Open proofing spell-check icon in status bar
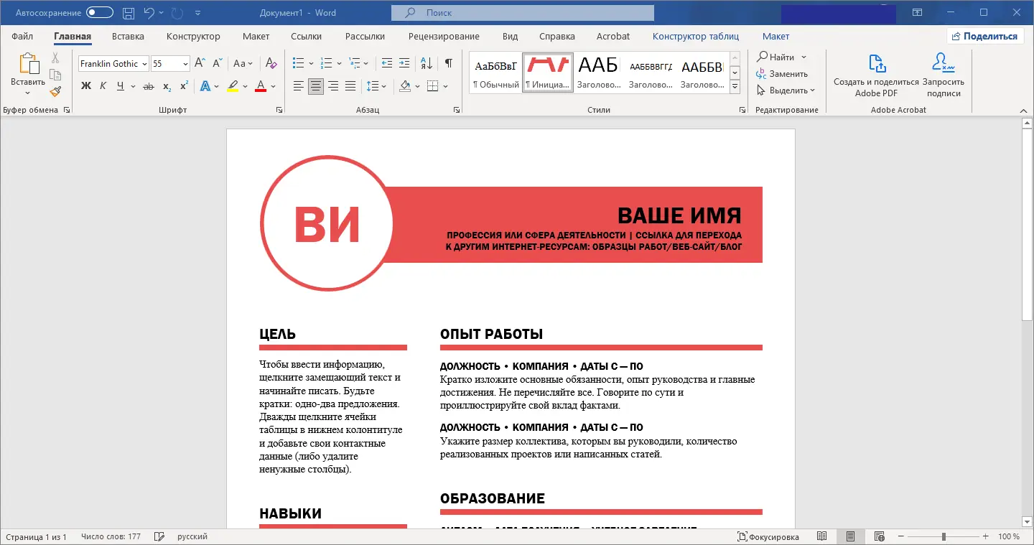The width and height of the screenshot is (1034, 545). [159, 536]
